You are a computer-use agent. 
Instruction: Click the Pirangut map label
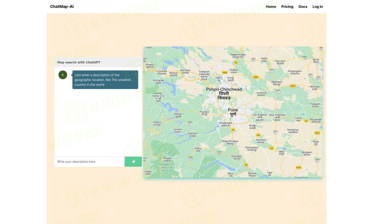tap(204, 113)
